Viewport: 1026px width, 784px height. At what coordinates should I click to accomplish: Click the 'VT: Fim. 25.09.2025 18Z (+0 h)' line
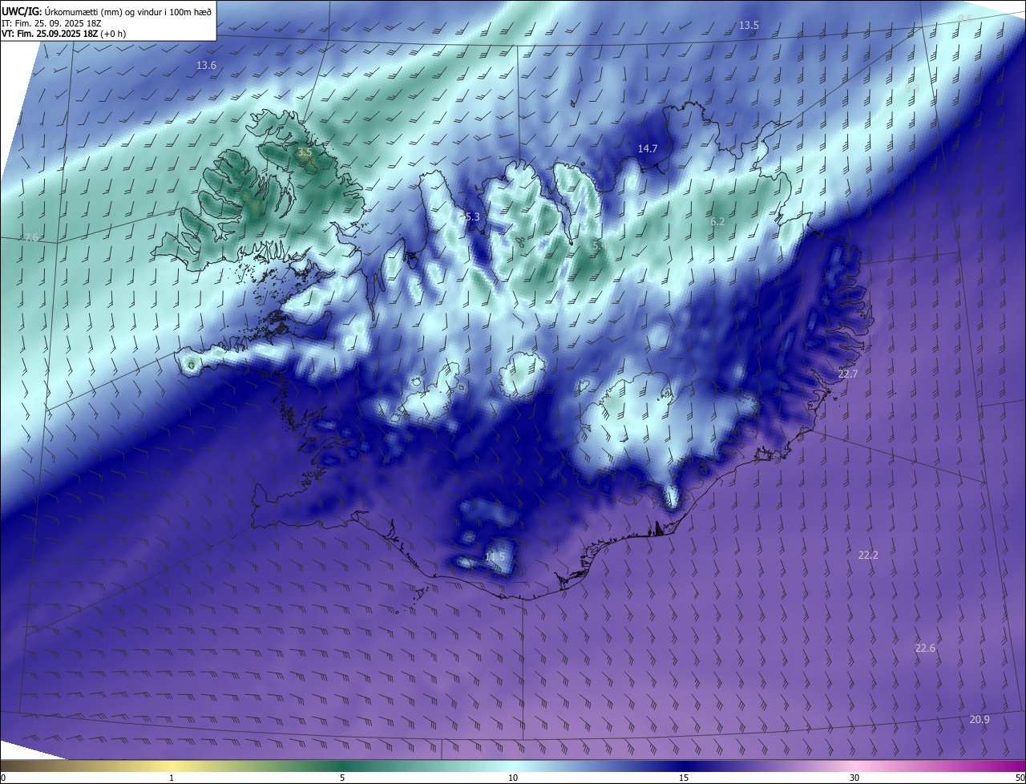coord(63,34)
